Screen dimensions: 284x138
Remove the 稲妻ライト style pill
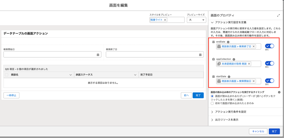click(165, 20)
